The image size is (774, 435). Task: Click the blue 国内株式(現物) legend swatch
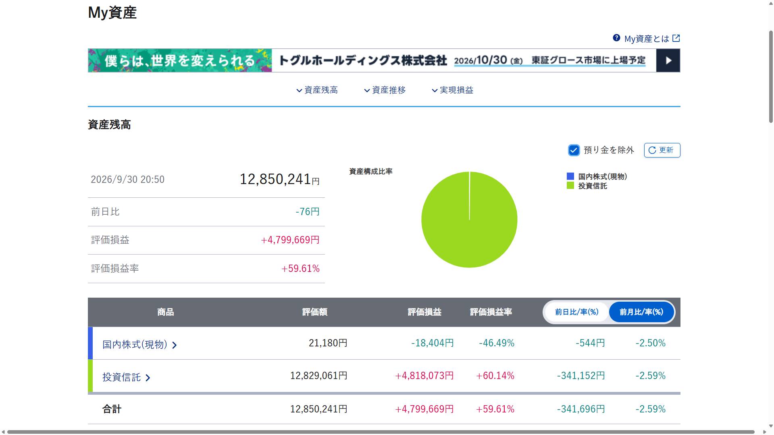pyautogui.click(x=570, y=176)
